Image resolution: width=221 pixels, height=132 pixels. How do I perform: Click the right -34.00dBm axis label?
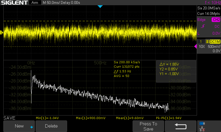[x=180, y=101]
